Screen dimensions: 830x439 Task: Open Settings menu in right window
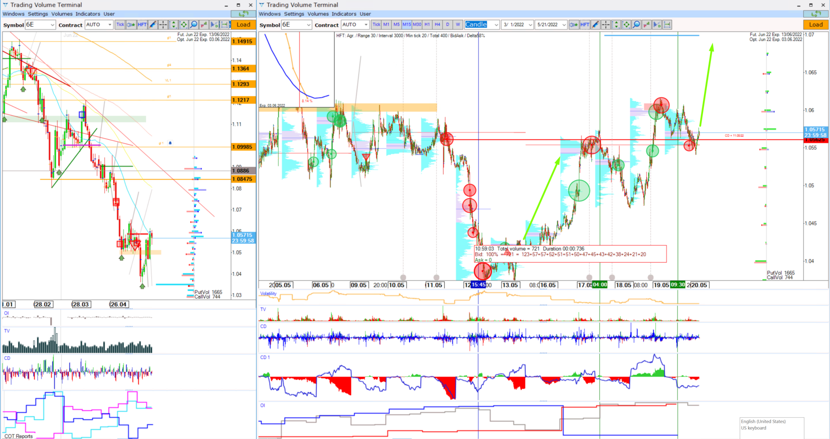click(x=294, y=14)
